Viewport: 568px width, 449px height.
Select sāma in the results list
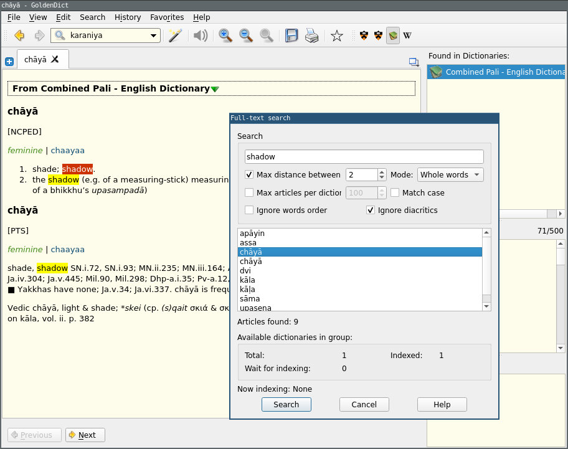(x=360, y=299)
